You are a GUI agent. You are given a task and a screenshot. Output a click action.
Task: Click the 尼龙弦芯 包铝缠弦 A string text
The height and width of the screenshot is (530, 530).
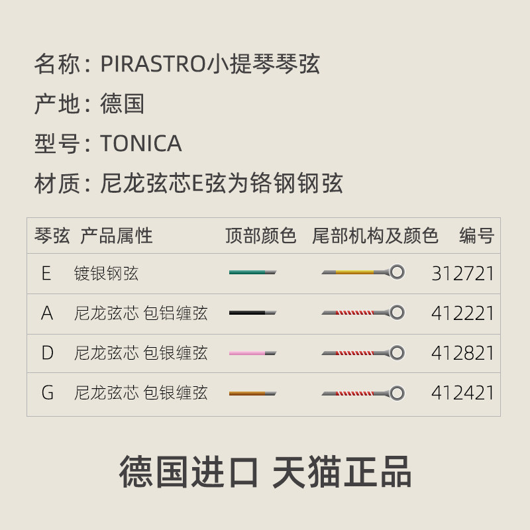click(140, 313)
